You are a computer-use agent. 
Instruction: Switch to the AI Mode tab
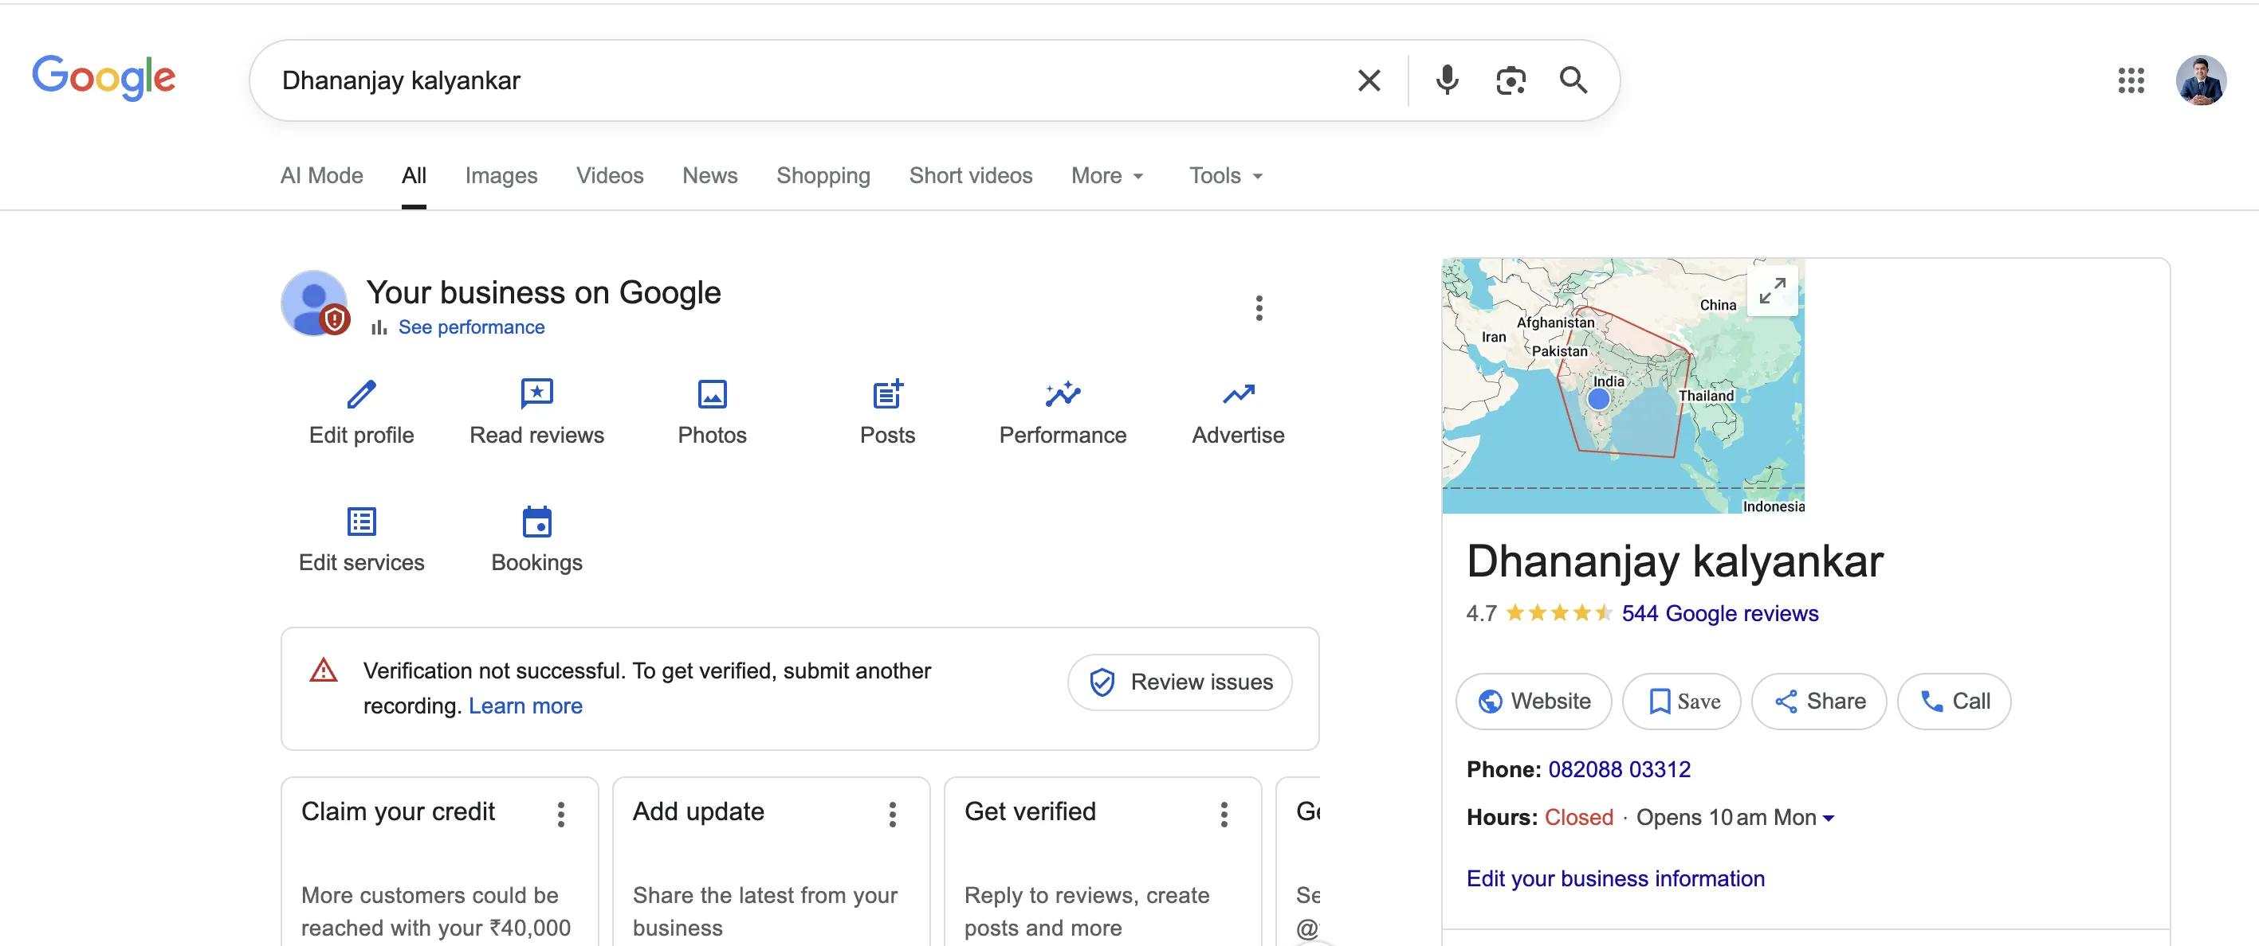click(x=321, y=176)
